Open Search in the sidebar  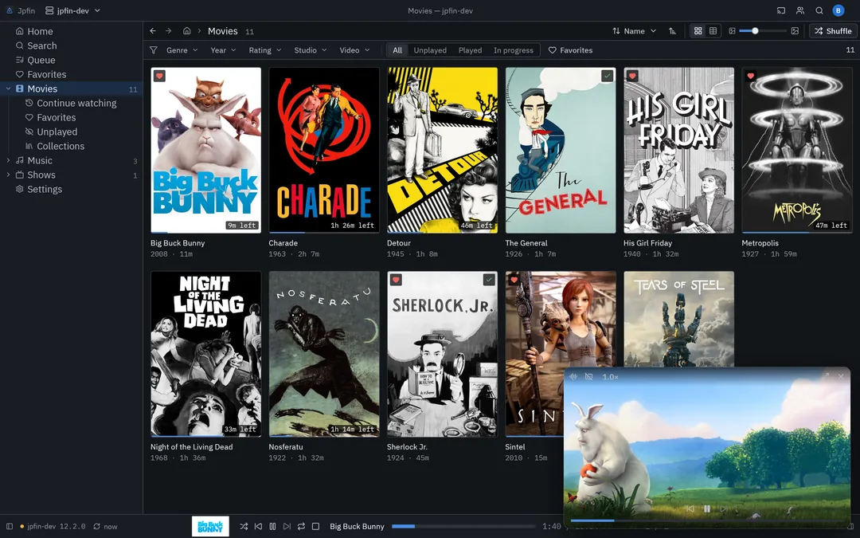pos(72,45)
